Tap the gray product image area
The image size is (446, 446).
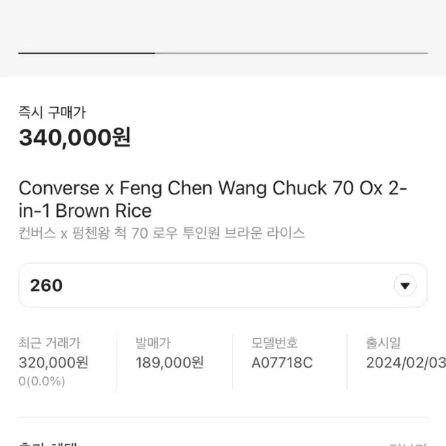tap(223, 38)
